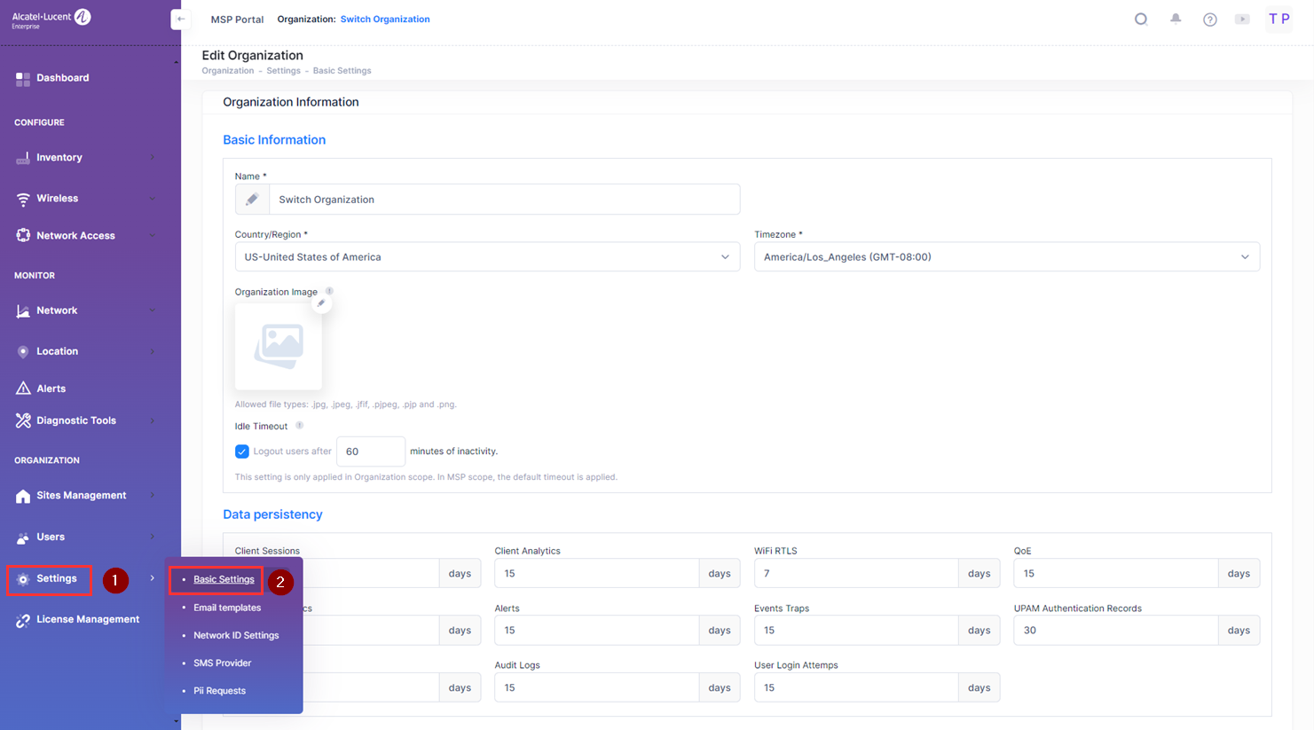Click the Organization breadcrumb link
Image resolution: width=1314 pixels, height=730 pixels.
click(x=228, y=71)
